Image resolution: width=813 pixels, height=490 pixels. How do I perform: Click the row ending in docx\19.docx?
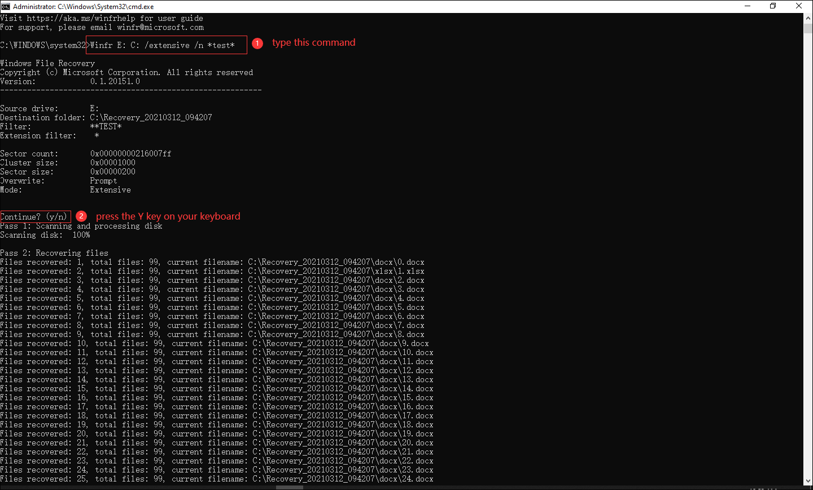coord(217,434)
